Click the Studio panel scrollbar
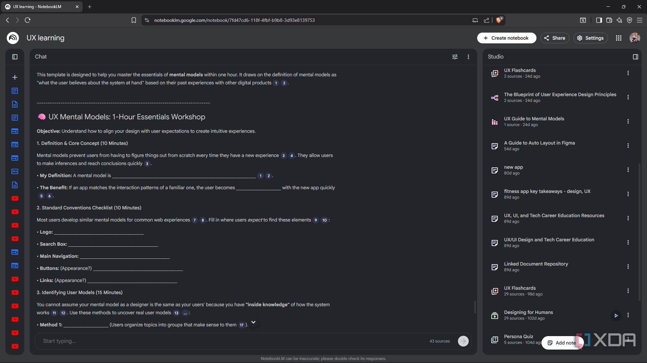This screenshot has width=647, height=363. click(639, 232)
